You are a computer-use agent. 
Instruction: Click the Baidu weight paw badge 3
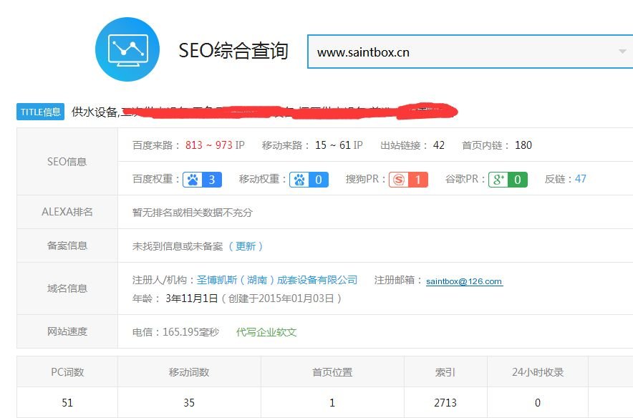(x=203, y=179)
